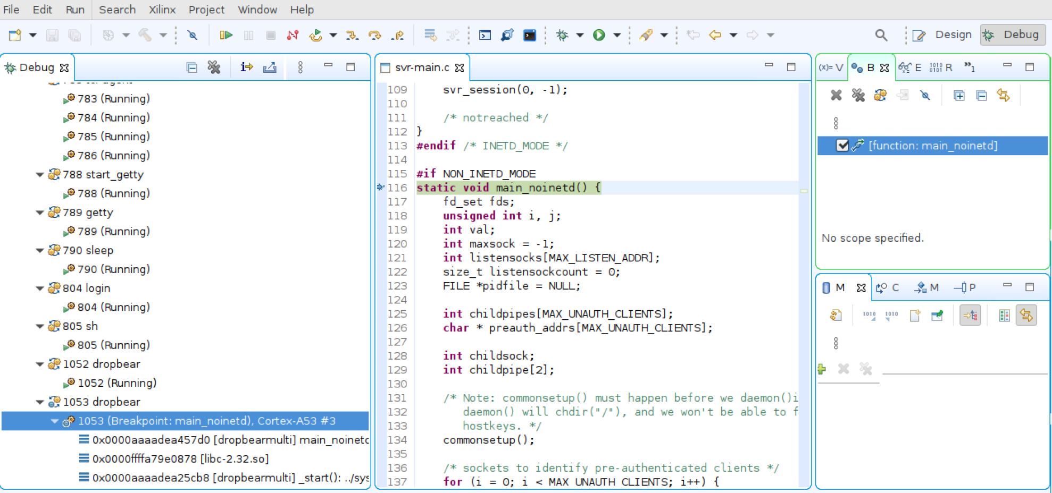1052x493 pixels.
Task: Click Expand All in Breakpoints view
Action: [959, 95]
